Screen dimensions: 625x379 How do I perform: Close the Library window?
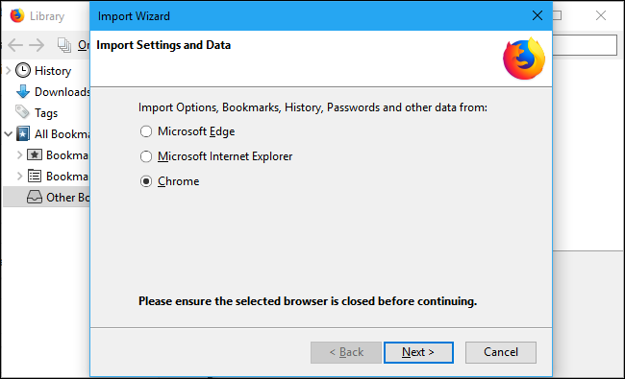(x=601, y=16)
